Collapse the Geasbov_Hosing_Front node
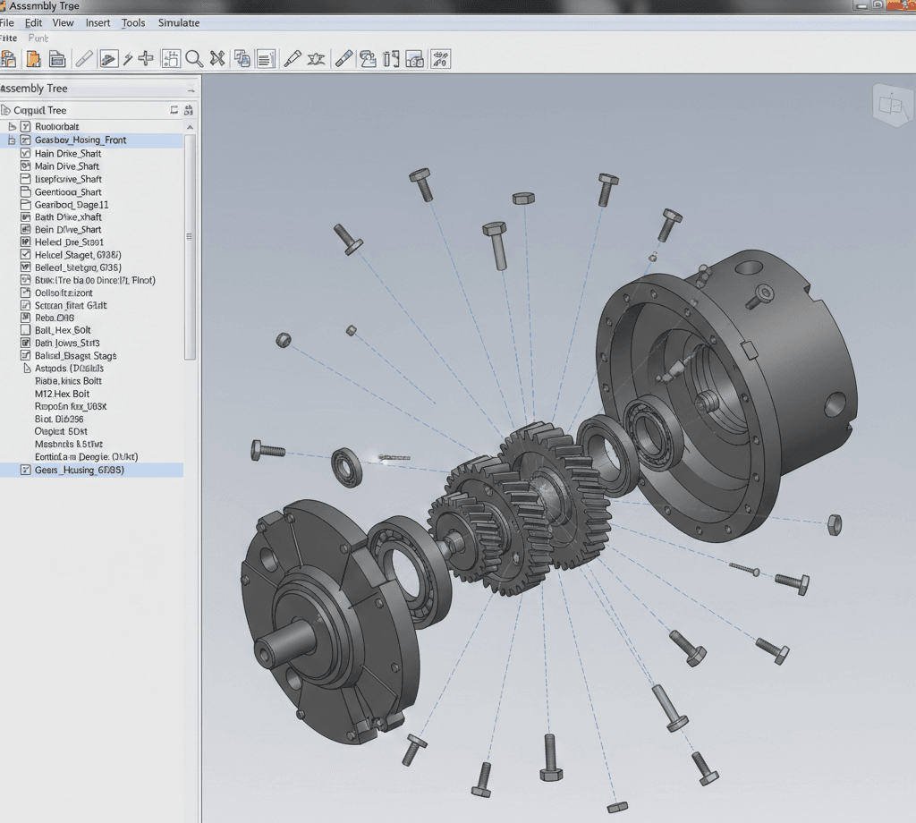 (12, 140)
